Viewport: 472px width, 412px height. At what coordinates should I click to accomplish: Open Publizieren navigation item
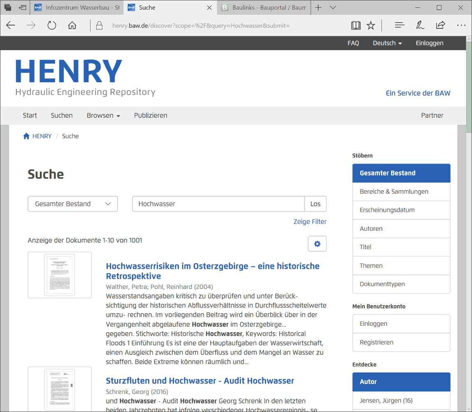pos(150,116)
